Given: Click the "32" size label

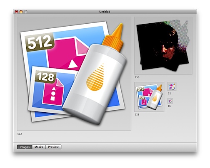Looking at the screenshot, I should (x=170, y=94).
